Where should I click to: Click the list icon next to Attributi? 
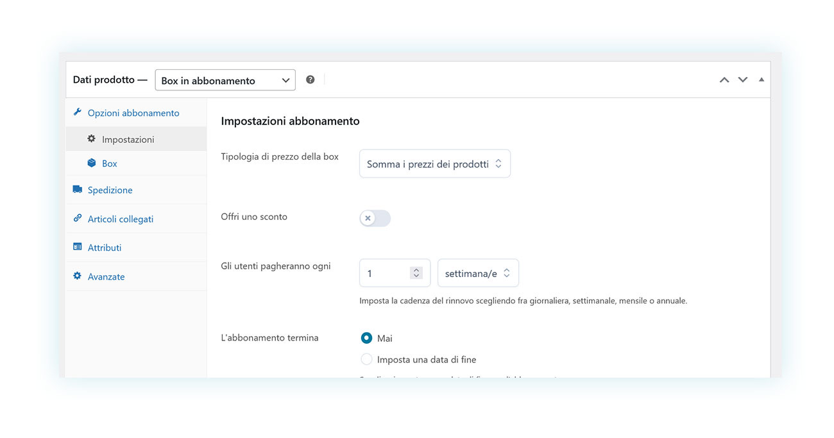point(78,247)
